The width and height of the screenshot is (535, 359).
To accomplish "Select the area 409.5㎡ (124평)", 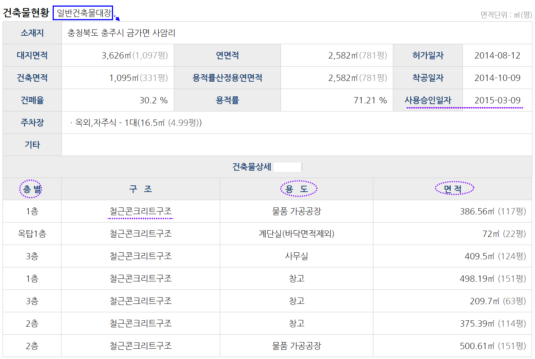I will point(495,256).
